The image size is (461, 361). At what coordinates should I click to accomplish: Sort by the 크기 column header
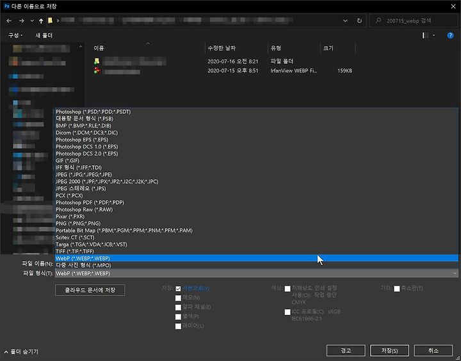tap(328, 48)
